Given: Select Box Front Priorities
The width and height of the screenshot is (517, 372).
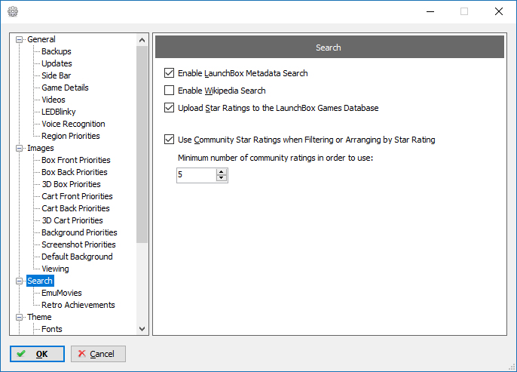Looking at the screenshot, I should (76, 160).
